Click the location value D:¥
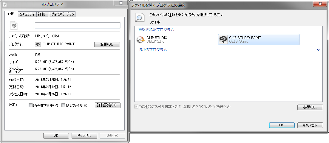The image size is (329, 143). point(38,55)
